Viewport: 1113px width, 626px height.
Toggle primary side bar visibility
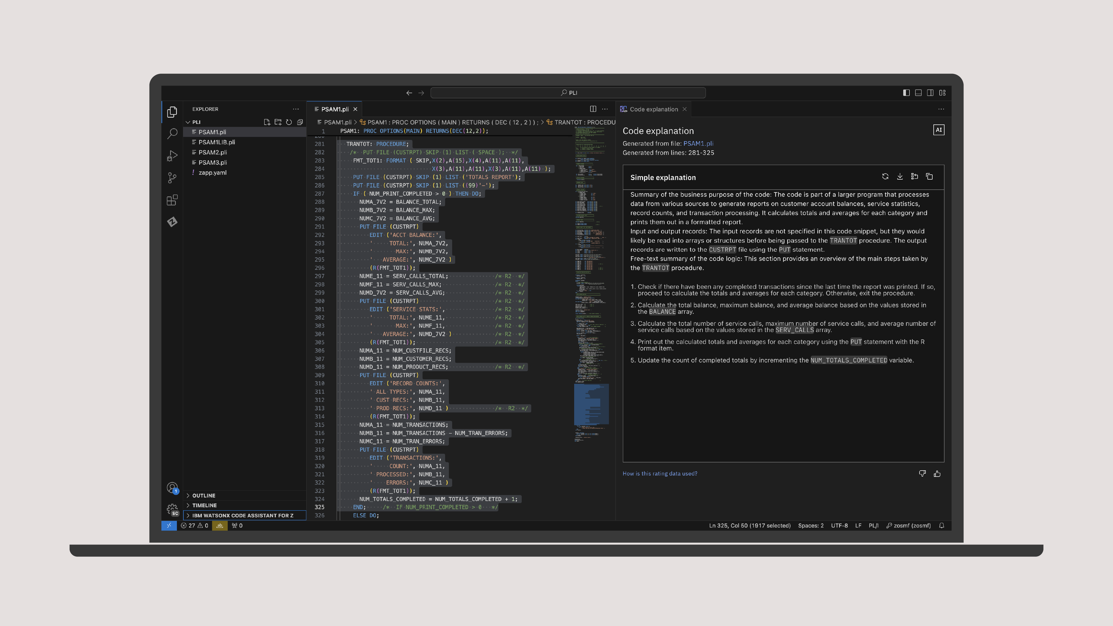[x=906, y=93]
